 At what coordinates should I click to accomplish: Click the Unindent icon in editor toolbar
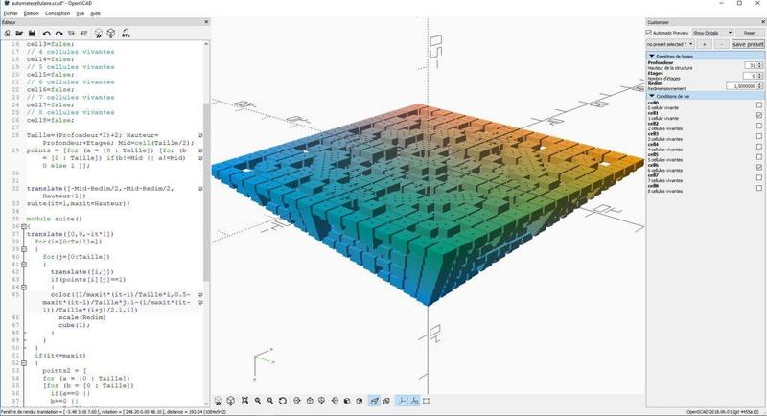point(71,34)
